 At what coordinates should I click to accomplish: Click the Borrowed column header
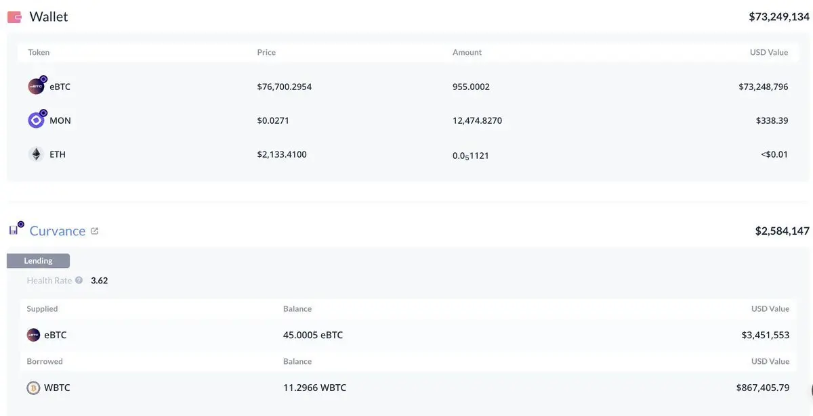click(45, 361)
